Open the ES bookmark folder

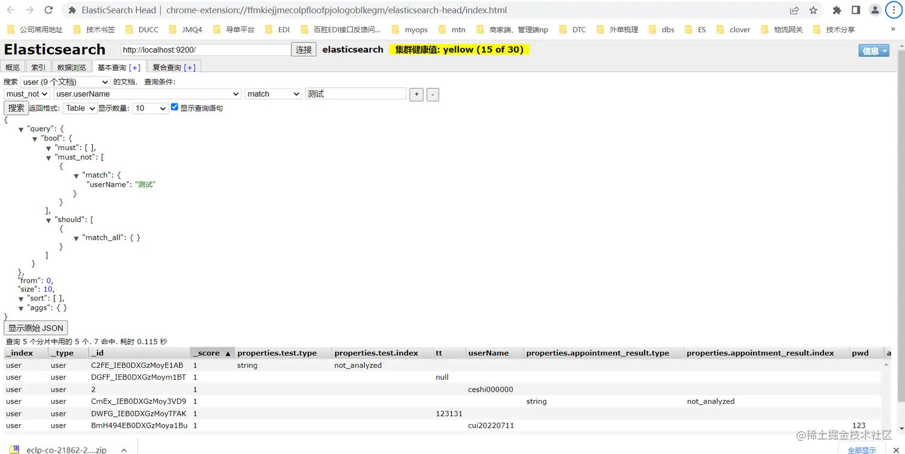[x=695, y=29]
